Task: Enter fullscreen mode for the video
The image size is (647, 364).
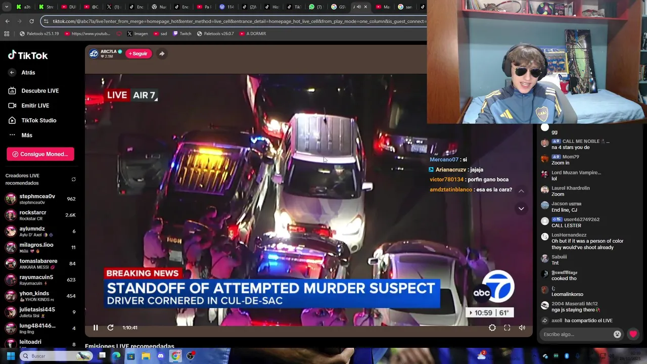Action: coord(507,328)
